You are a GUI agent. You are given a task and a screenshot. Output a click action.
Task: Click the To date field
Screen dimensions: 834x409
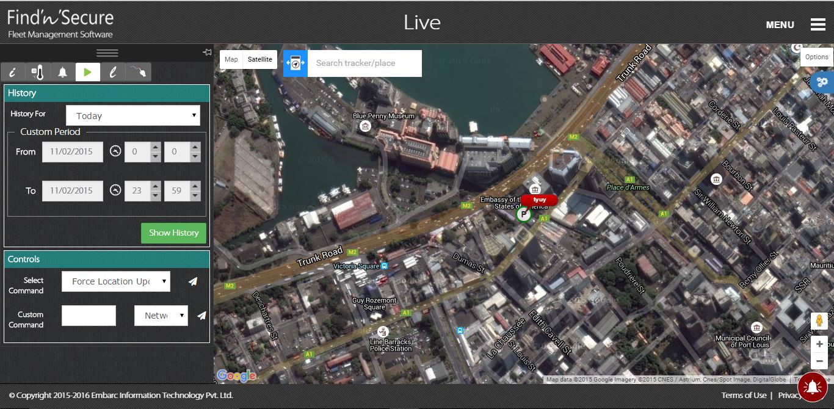pyautogui.click(x=71, y=190)
